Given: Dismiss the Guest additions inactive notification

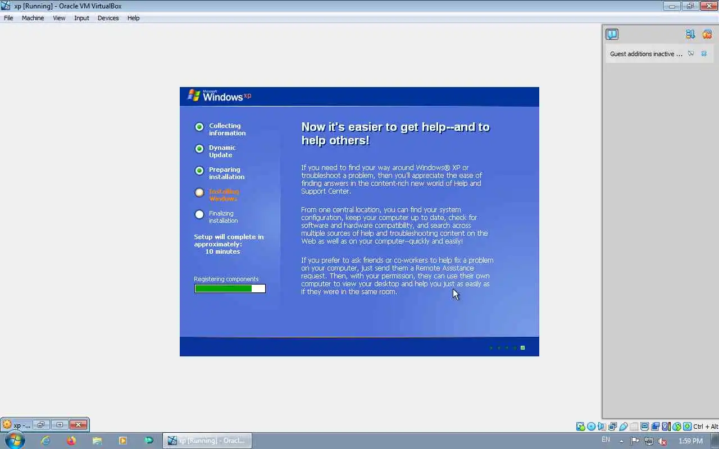Looking at the screenshot, I should [704, 54].
